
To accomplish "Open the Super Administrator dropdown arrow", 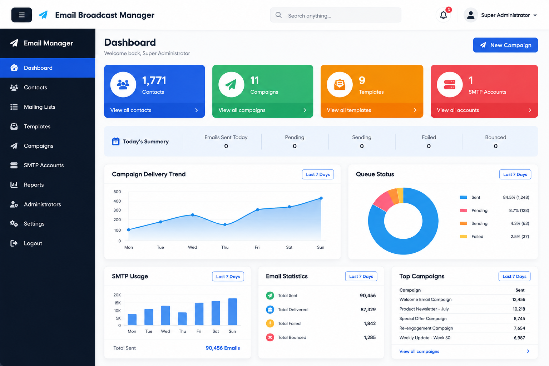I will (535, 15).
